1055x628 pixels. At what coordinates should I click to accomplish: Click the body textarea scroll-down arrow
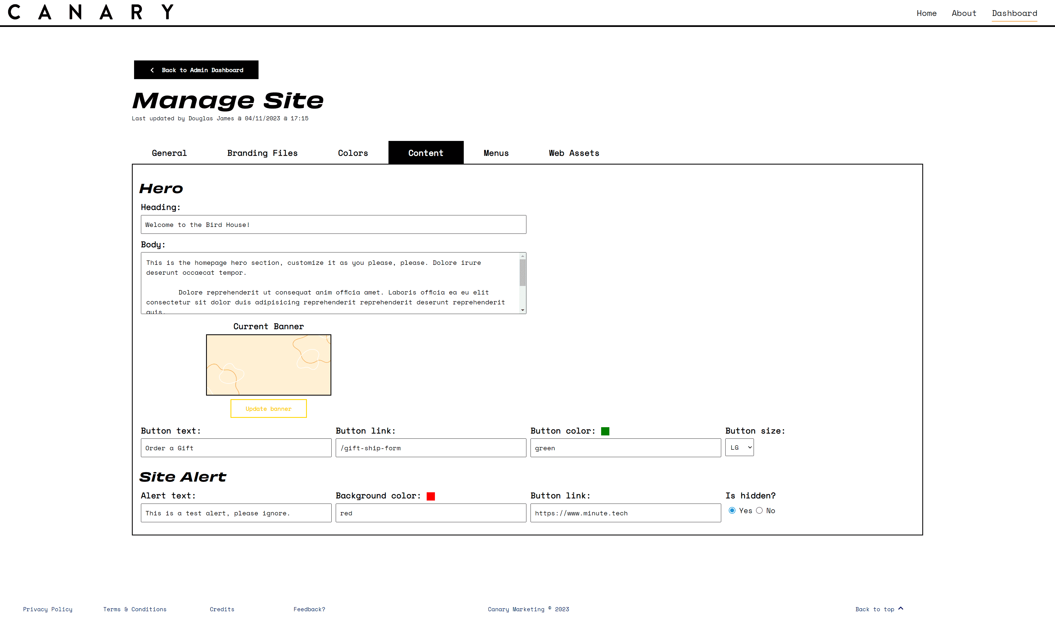click(x=523, y=310)
